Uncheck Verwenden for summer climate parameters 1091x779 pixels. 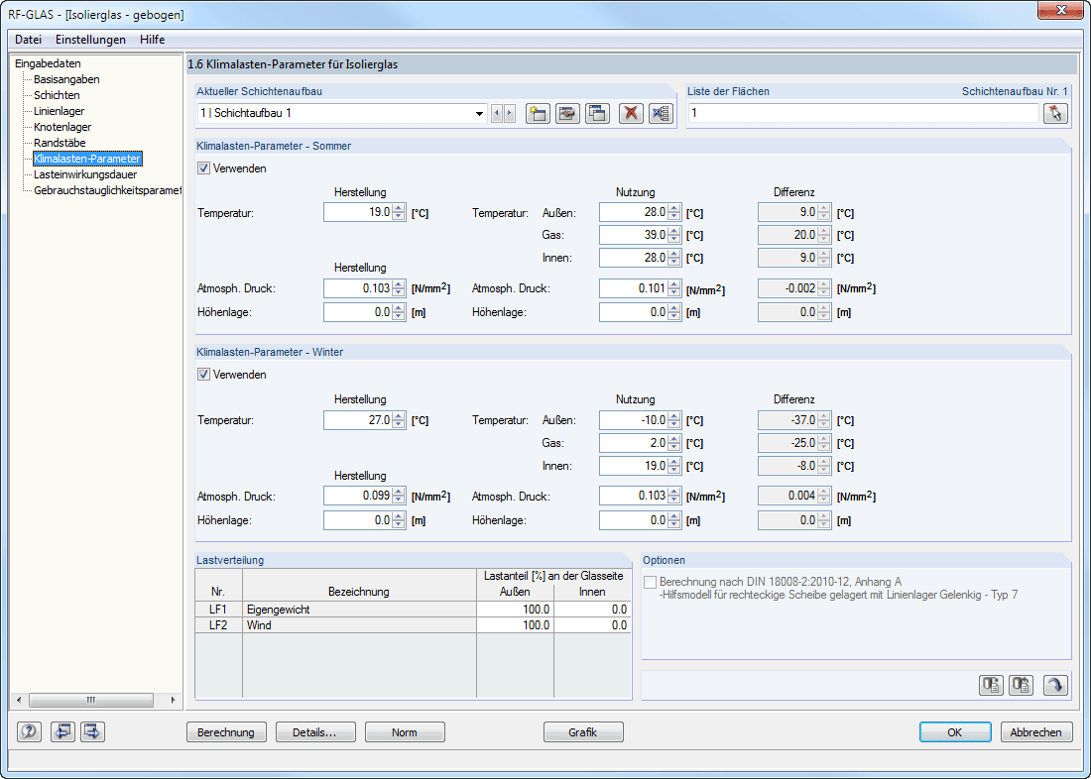point(204,168)
